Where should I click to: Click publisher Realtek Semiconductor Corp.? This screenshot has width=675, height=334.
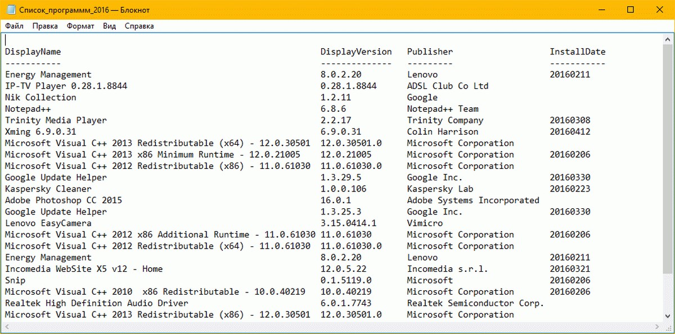(x=476, y=303)
